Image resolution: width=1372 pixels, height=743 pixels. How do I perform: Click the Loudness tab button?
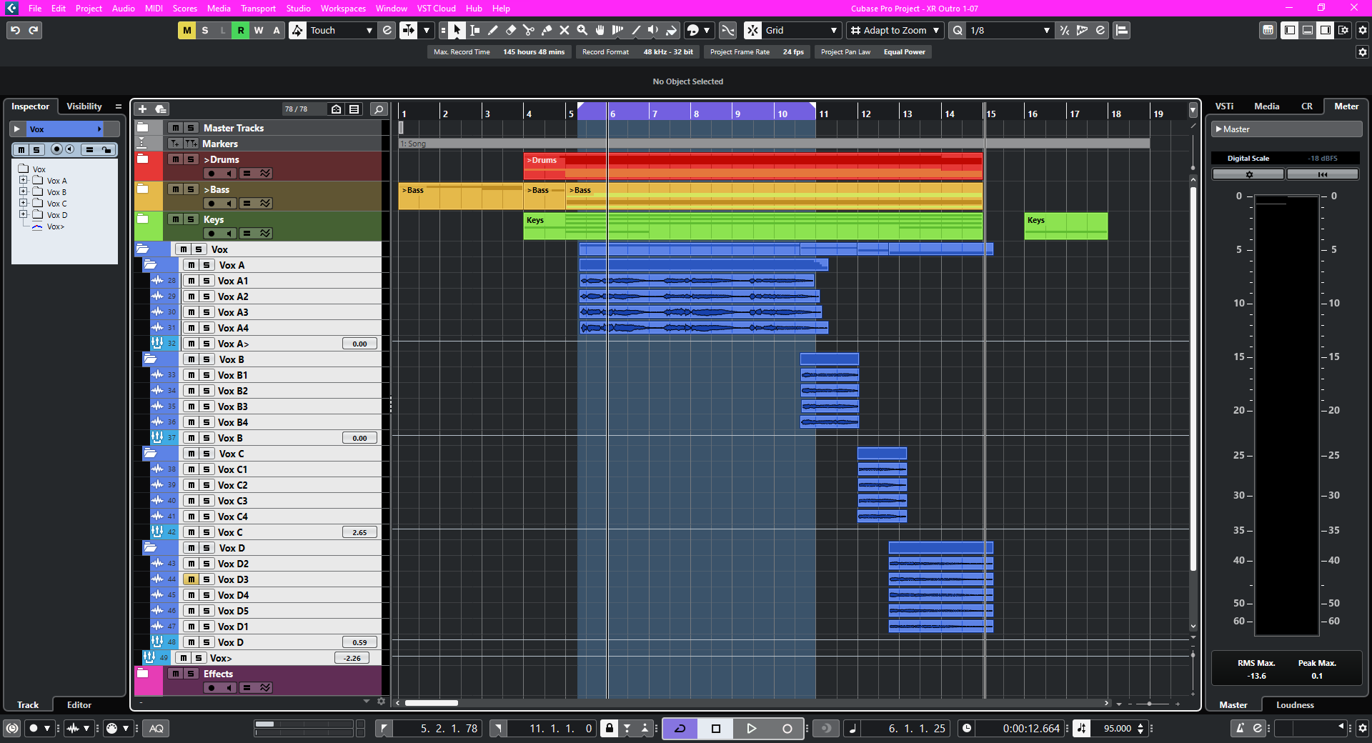click(x=1295, y=704)
